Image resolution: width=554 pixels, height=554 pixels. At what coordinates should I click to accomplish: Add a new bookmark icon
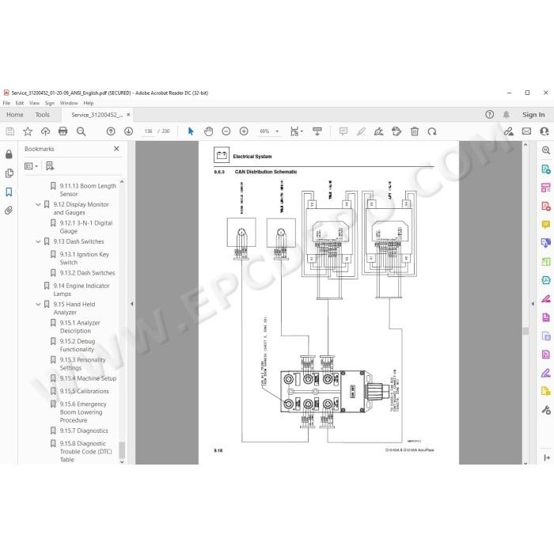click(x=50, y=166)
